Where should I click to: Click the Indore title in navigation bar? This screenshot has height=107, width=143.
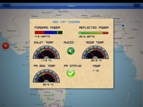tap(71, 6)
